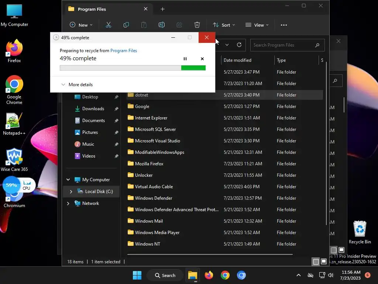Click the Copy icon in Explorer toolbar
This screenshot has height=284, width=378.
coord(126,25)
